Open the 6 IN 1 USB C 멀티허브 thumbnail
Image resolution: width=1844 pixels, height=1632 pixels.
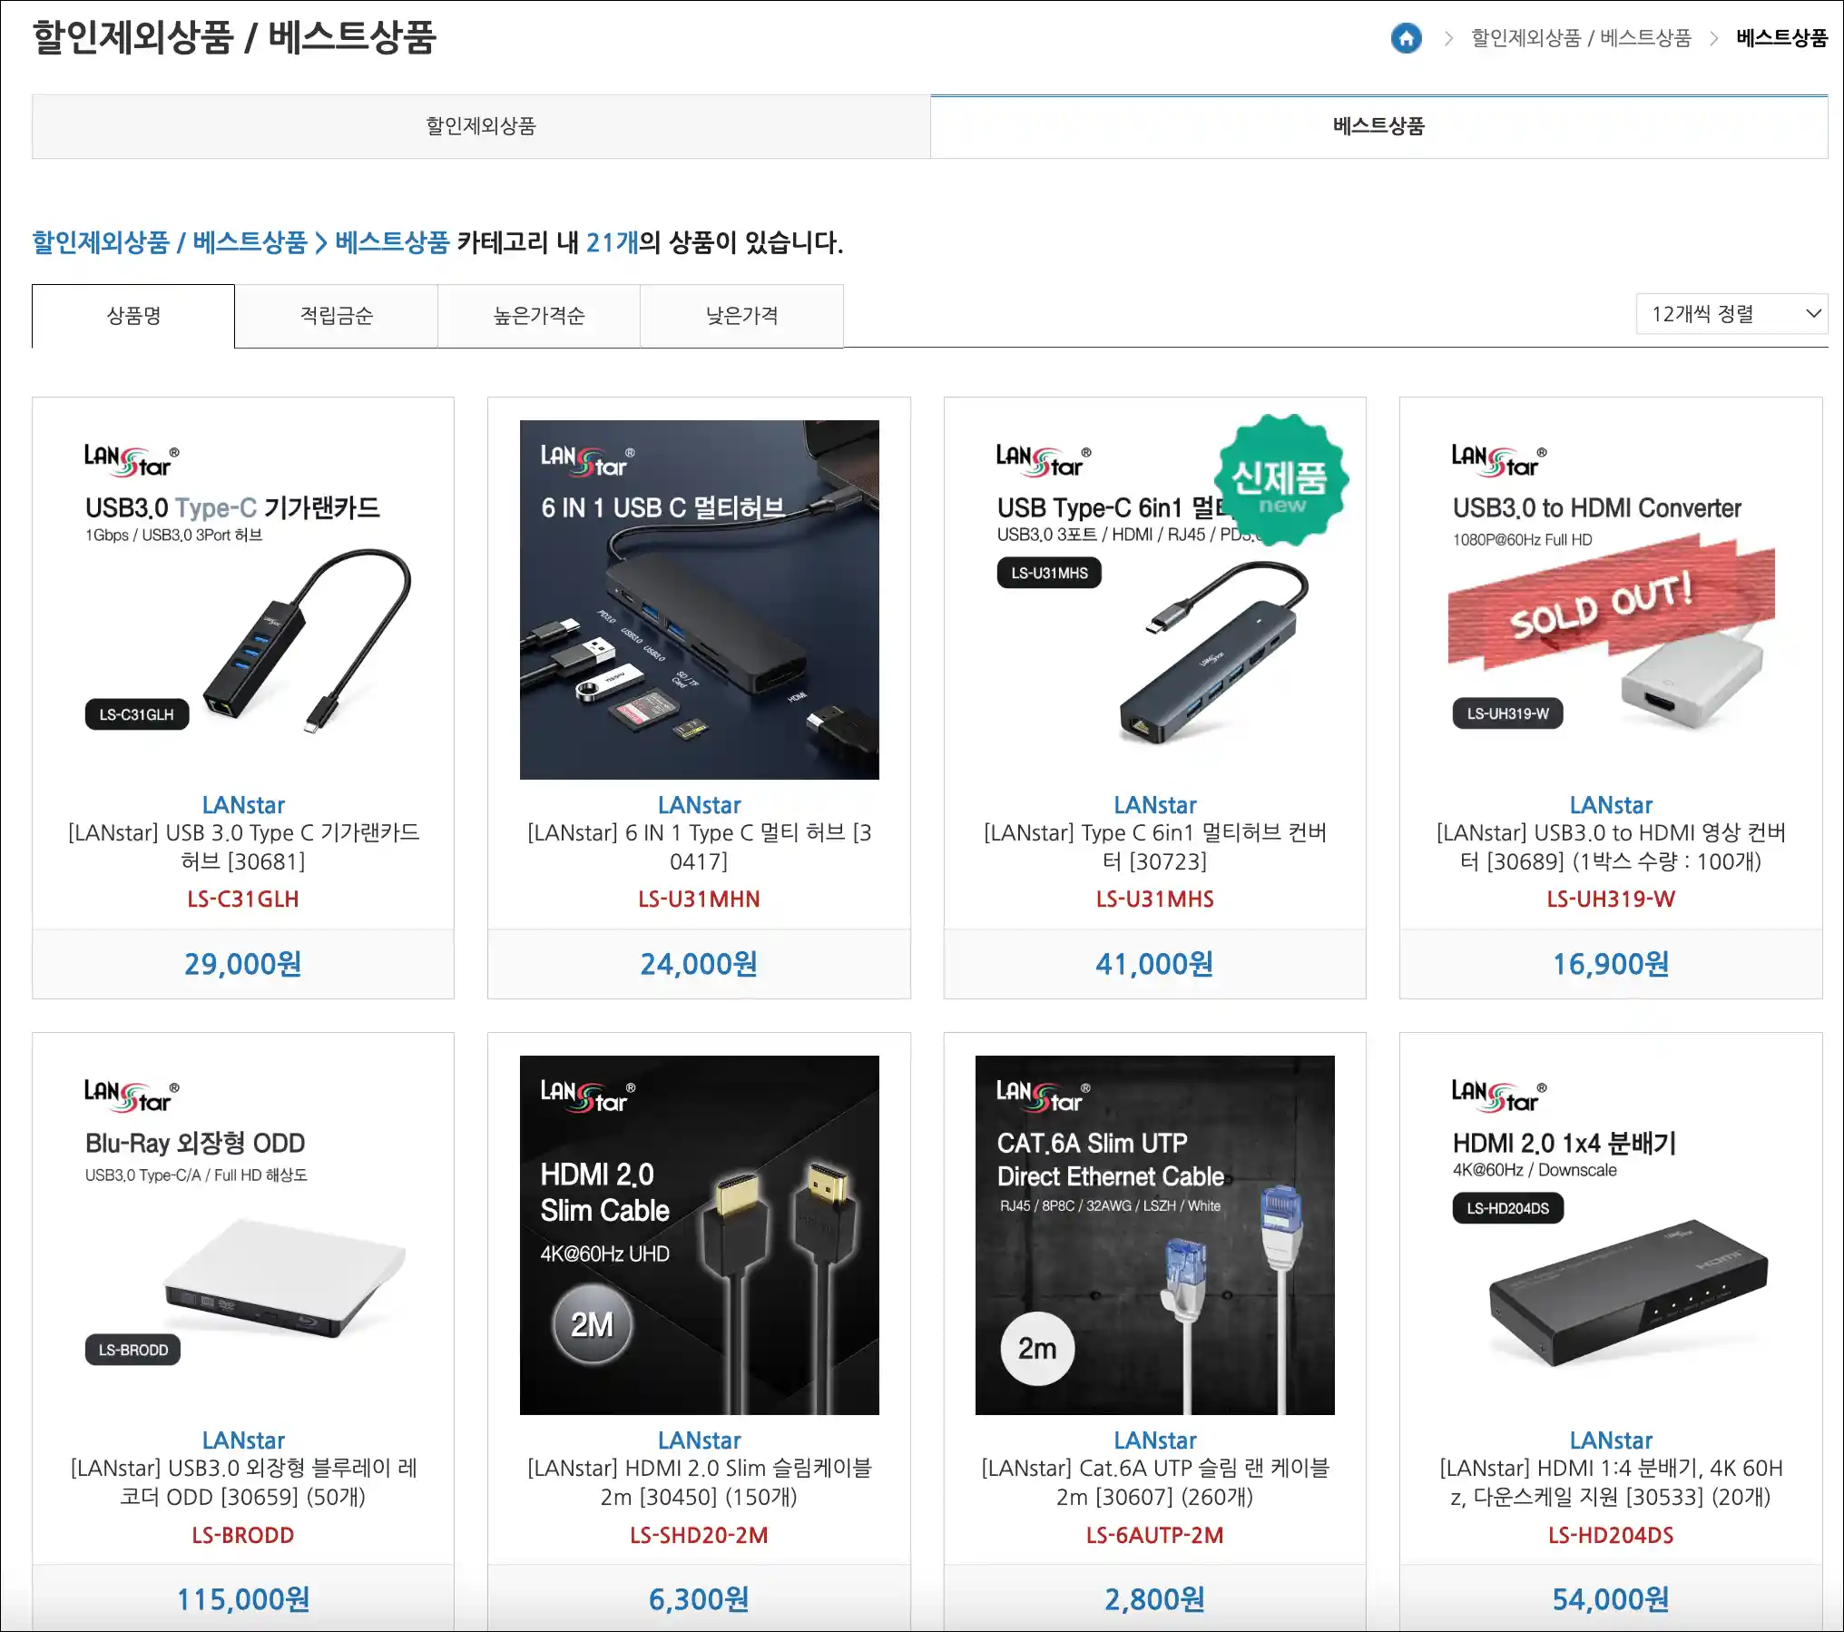699,600
